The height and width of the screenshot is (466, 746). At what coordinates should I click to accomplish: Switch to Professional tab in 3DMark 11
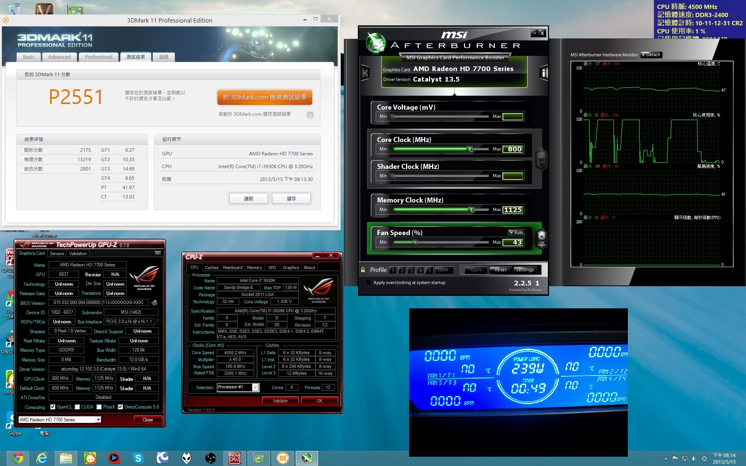pyautogui.click(x=98, y=57)
